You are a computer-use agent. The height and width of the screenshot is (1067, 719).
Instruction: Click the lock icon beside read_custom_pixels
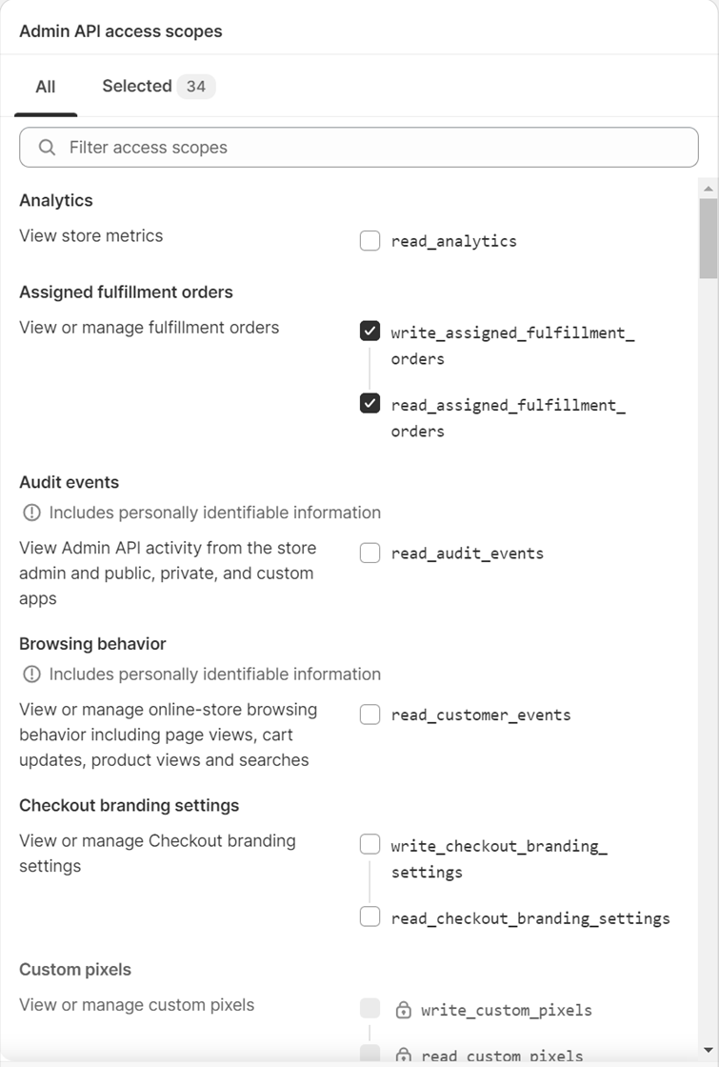point(404,1055)
